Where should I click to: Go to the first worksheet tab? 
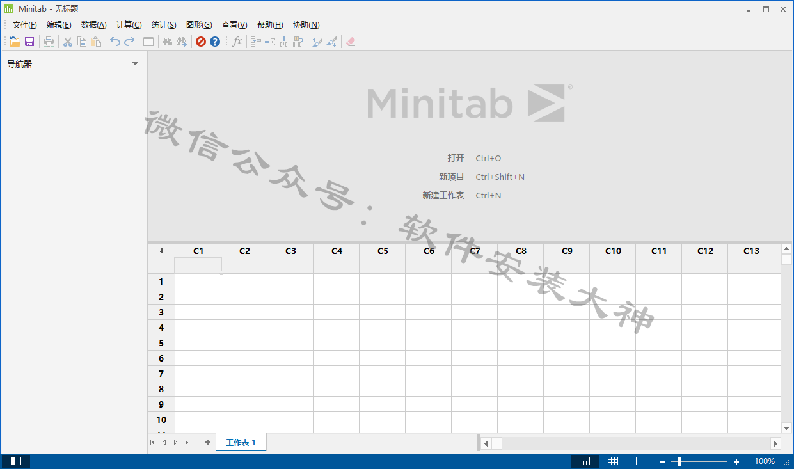pyautogui.click(x=152, y=442)
